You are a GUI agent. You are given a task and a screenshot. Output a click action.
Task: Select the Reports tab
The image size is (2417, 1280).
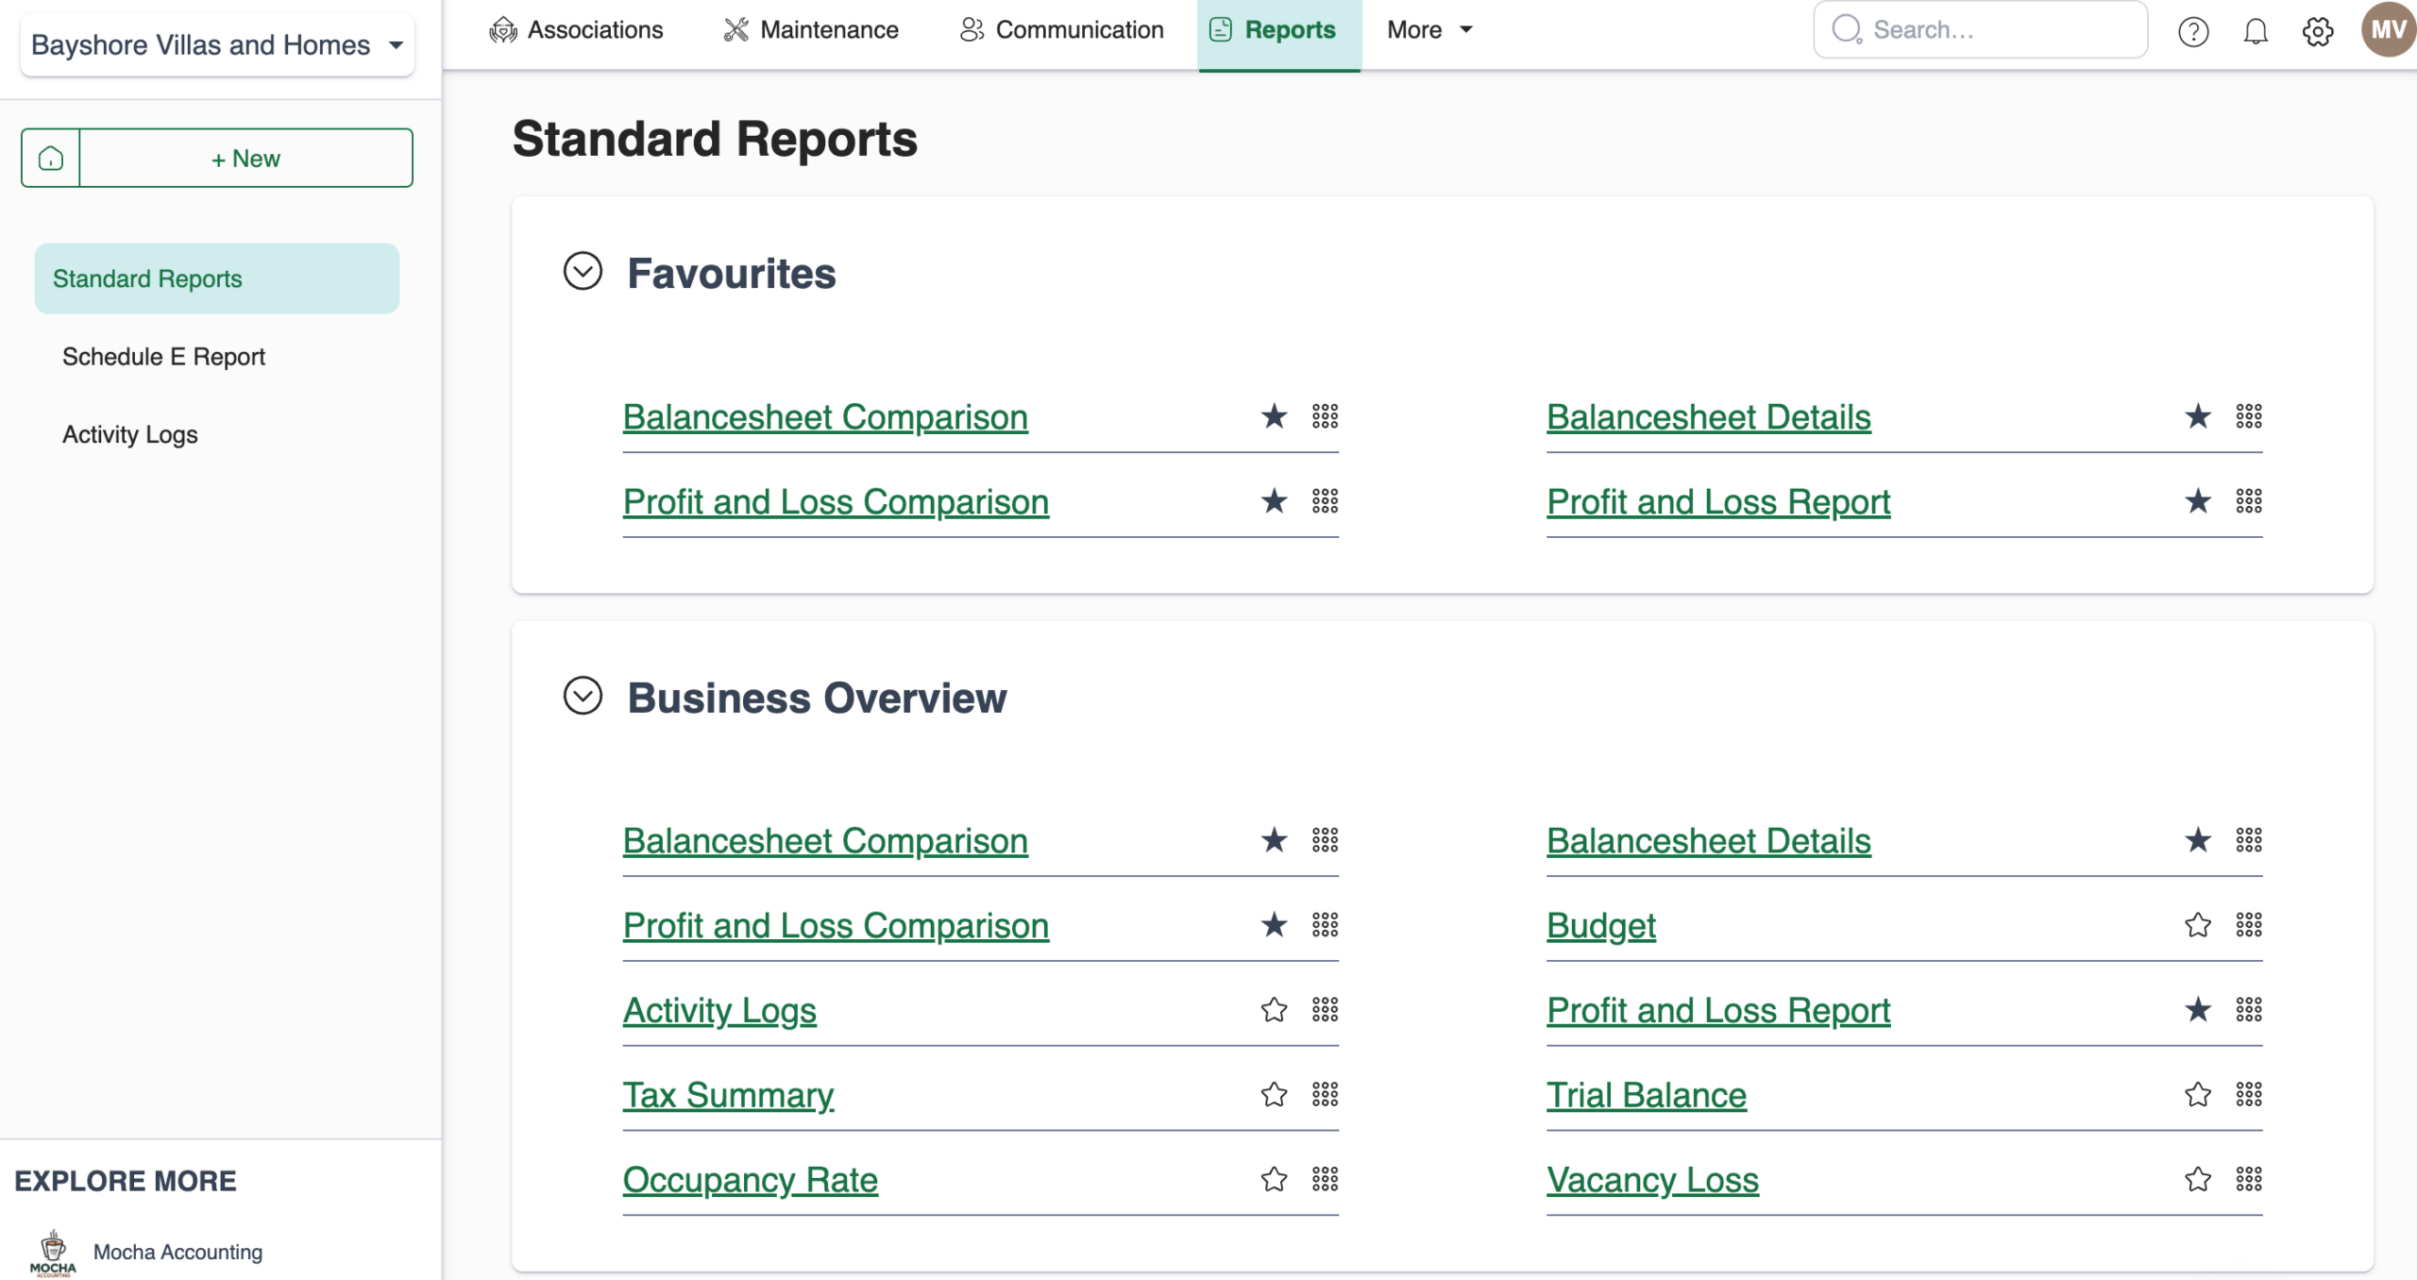[1279, 34]
